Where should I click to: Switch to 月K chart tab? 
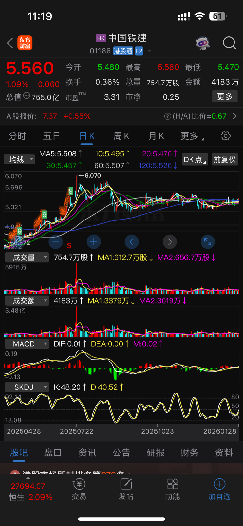(156, 136)
